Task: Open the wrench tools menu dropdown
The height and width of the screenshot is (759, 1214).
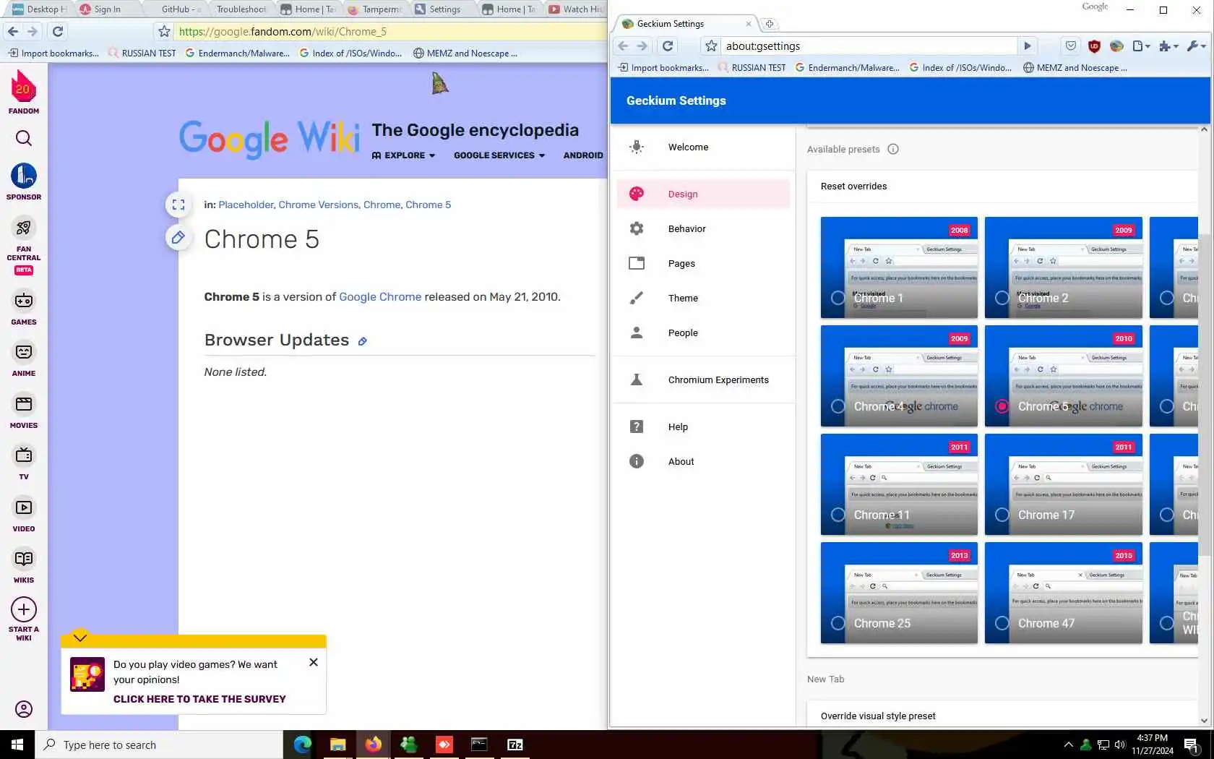Action: pyautogui.click(x=1196, y=46)
